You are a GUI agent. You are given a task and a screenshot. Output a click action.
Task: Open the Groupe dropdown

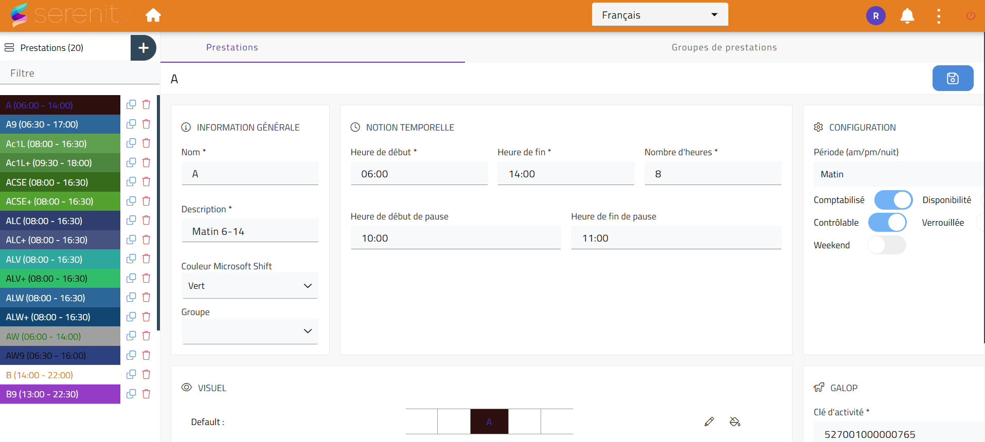250,331
